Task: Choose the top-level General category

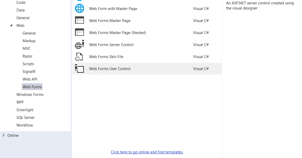Action: click(x=23, y=18)
